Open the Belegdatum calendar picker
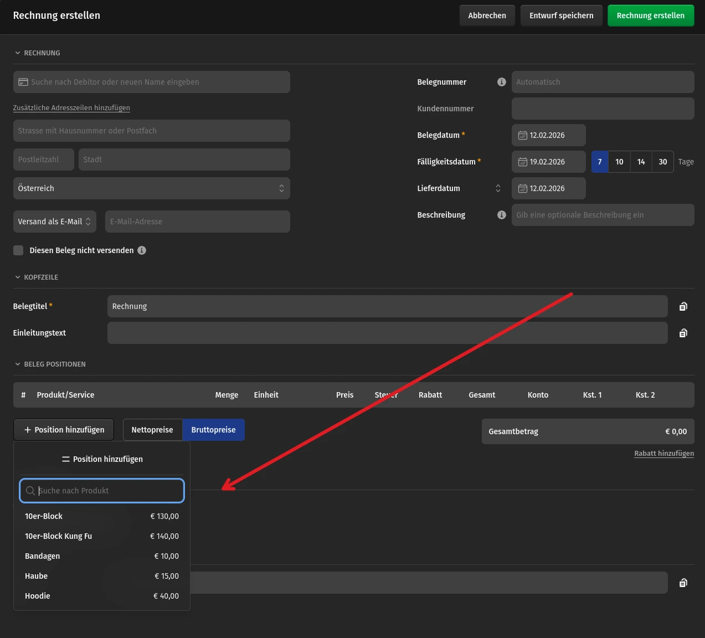 pyautogui.click(x=548, y=135)
